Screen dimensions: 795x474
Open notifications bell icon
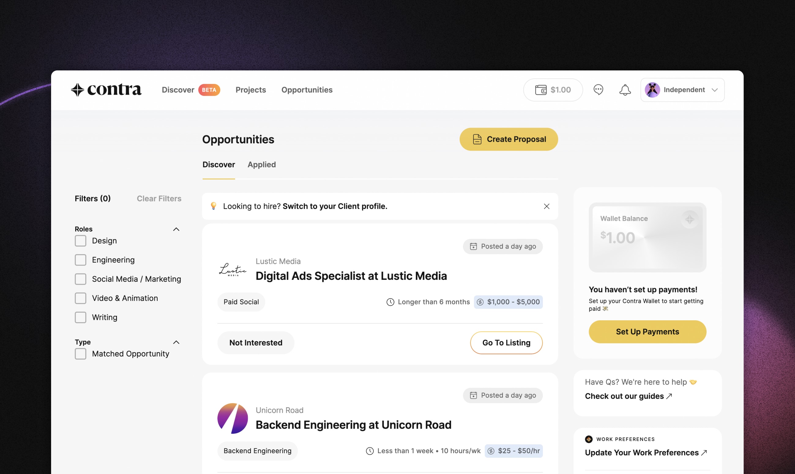click(x=625, y=90)
